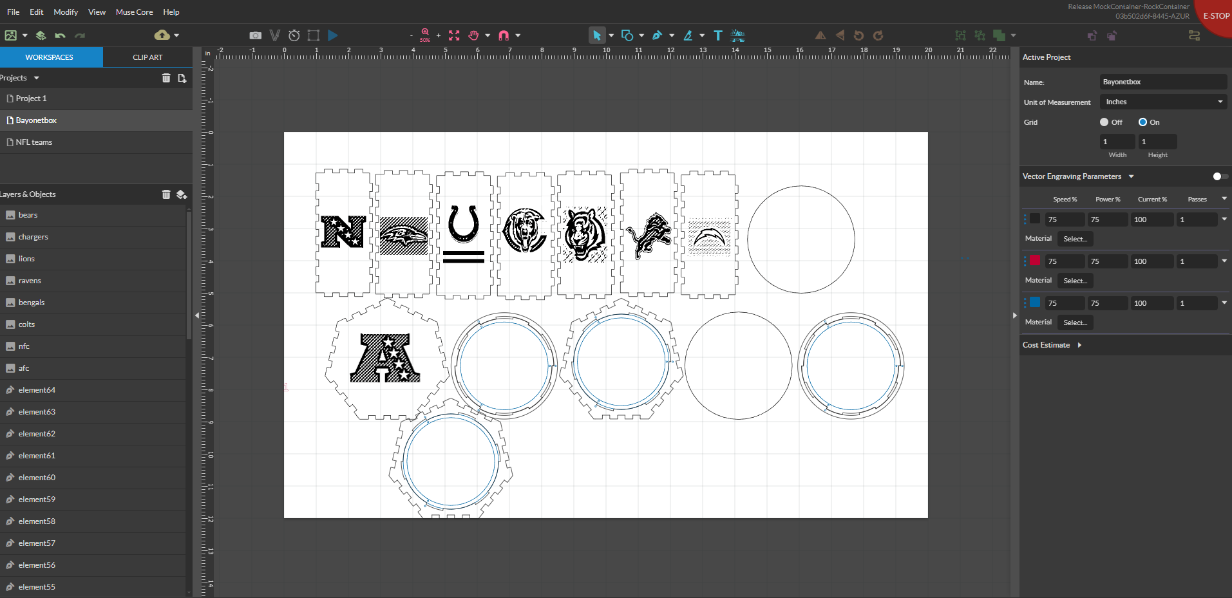Click the blue play start job icon
The image size is (1232, 598).
333,35
